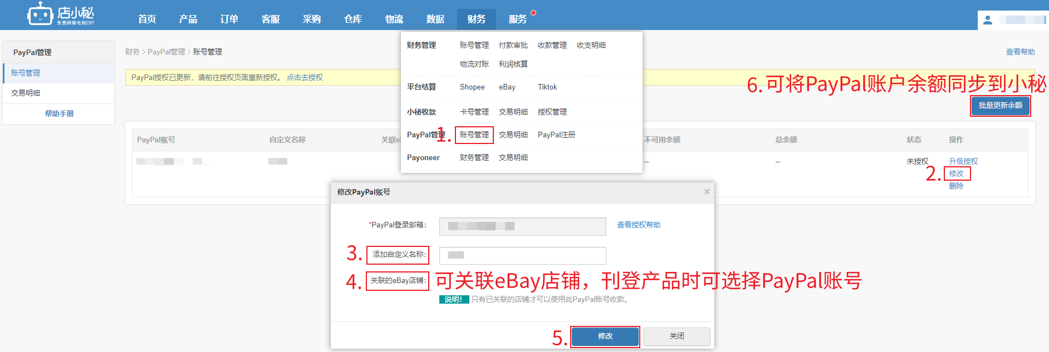Click the blue 修改 button in dialog
The height and width of the screenshot is (352, 1049).
(605, 336)
